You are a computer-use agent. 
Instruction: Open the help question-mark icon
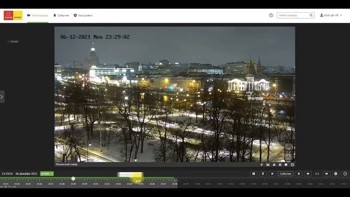(271, 15)
